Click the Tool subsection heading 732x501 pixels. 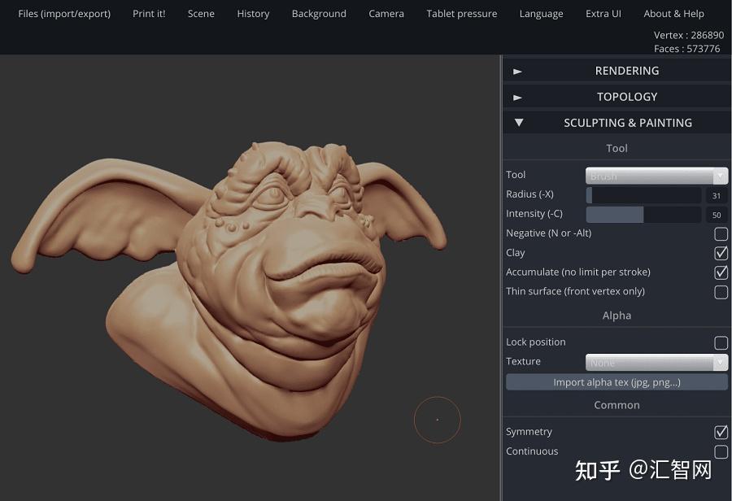617,149
